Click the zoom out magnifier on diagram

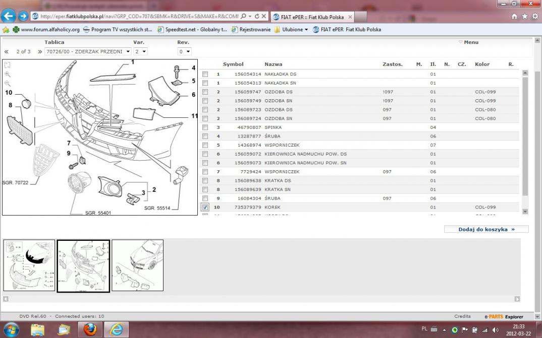(8, 83)
